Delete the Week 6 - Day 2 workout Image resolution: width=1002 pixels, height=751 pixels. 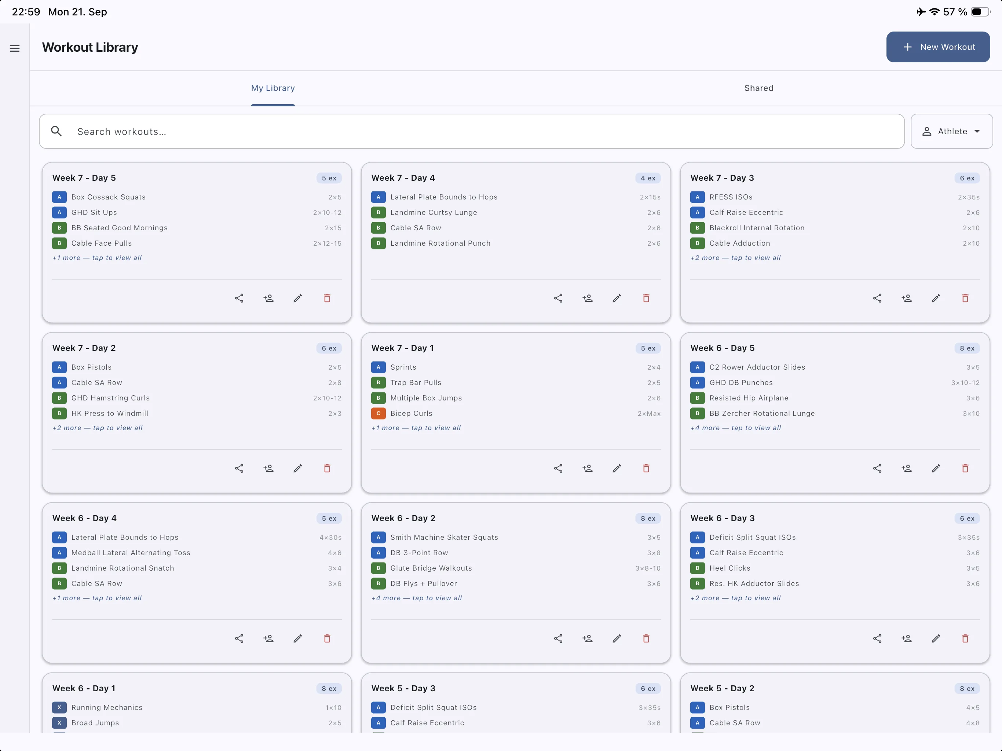pyautogui.click(x=646, y=638)
